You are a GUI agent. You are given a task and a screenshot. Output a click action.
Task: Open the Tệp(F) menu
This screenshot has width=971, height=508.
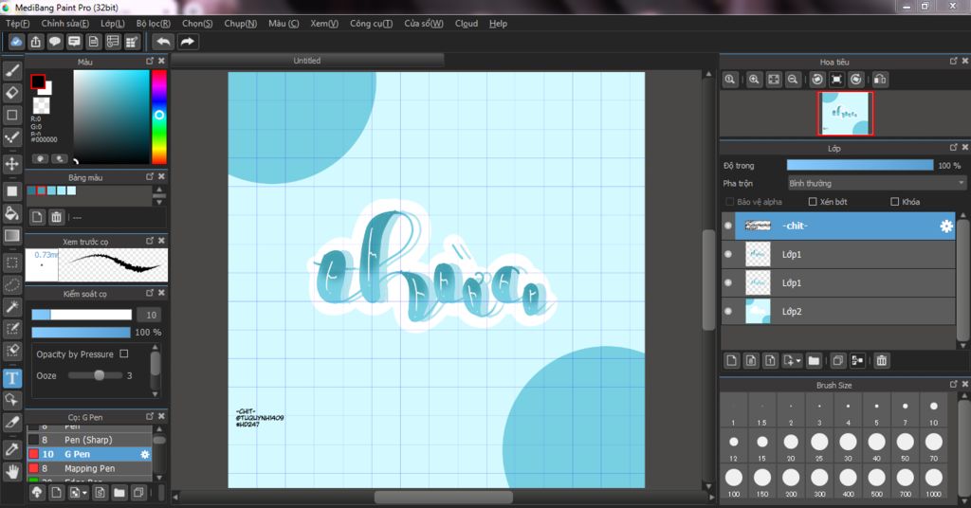pos(17,24)
